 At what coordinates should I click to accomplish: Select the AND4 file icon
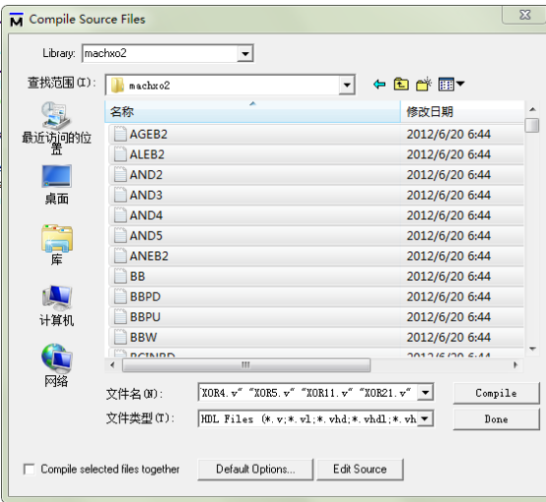click(x=120, y=215)
